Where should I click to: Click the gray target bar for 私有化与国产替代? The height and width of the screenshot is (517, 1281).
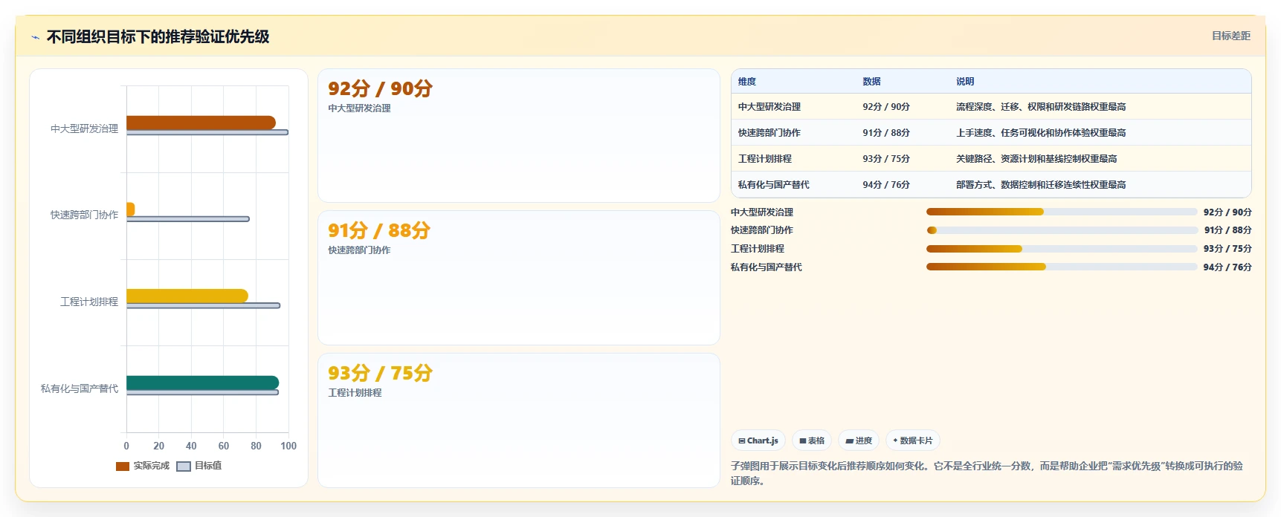click(202, 392)
